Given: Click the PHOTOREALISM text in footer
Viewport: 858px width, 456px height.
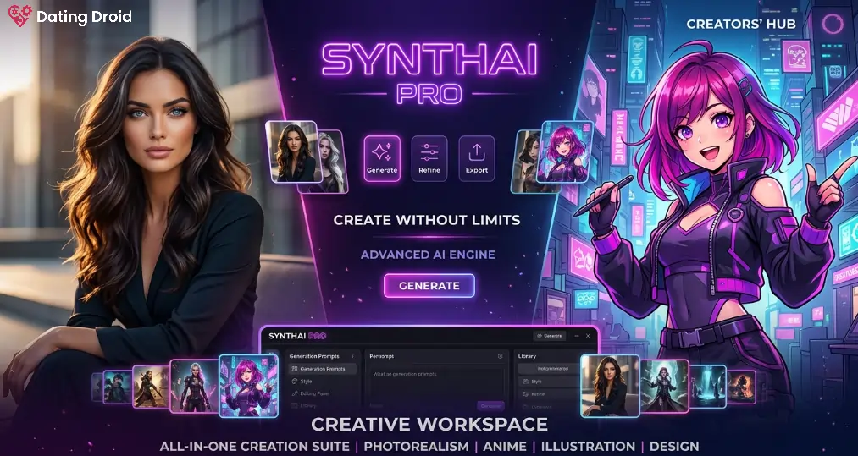Looking at the screenshot, I should [x=416, y=446].
